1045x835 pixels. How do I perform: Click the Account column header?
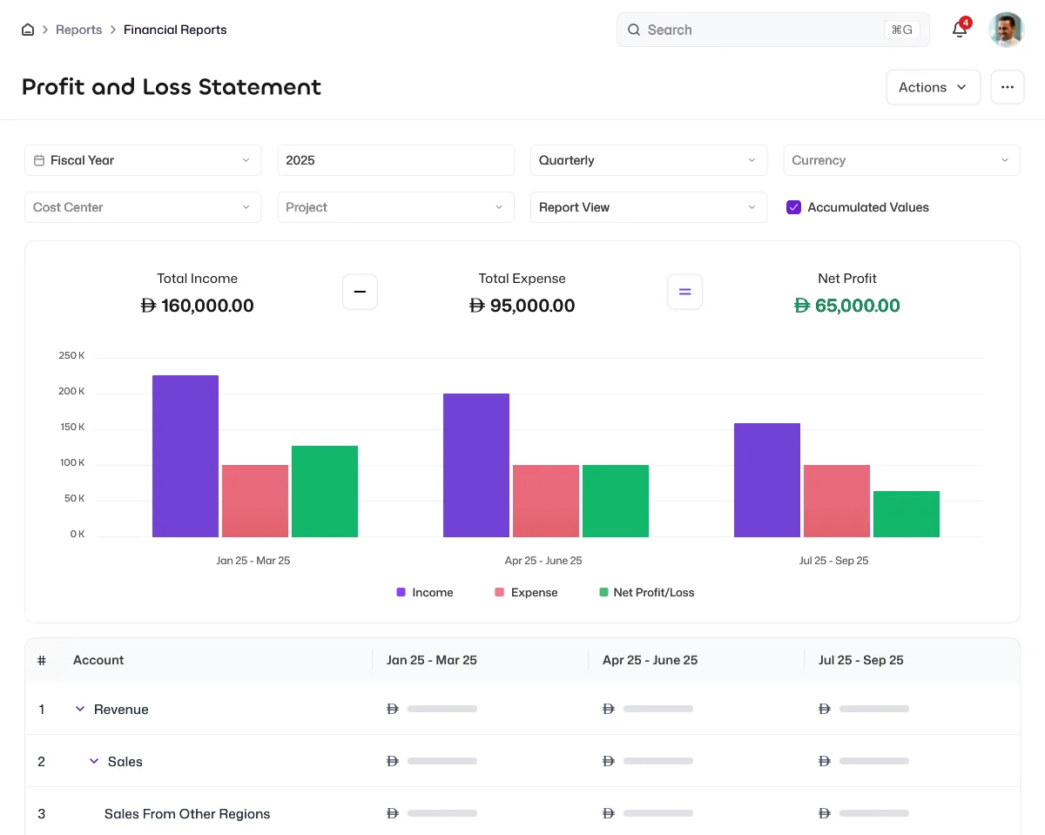[98, 660]
